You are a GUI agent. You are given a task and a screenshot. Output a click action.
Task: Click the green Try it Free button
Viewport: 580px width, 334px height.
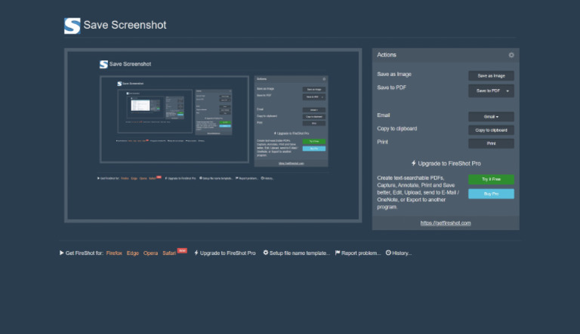tap(491, 179)
